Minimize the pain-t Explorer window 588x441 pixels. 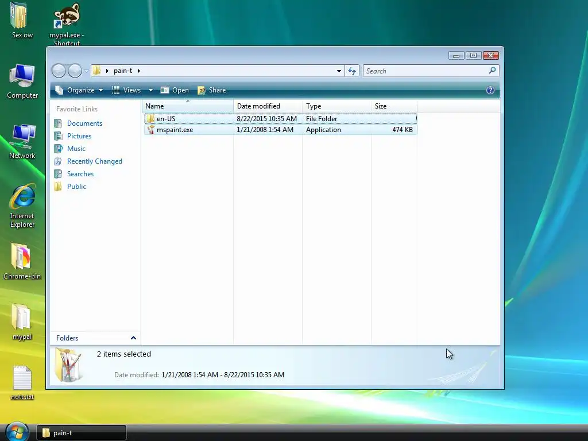(457, 56)
